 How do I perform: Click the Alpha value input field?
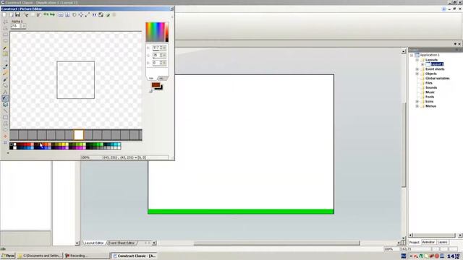(15, 26)
